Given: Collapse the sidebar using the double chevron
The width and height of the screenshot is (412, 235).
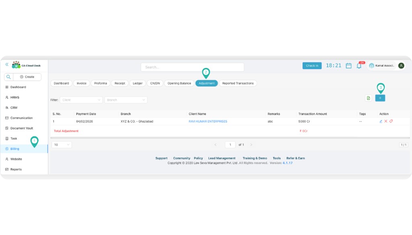Looking at the screenshot, I should click(6, 64).
